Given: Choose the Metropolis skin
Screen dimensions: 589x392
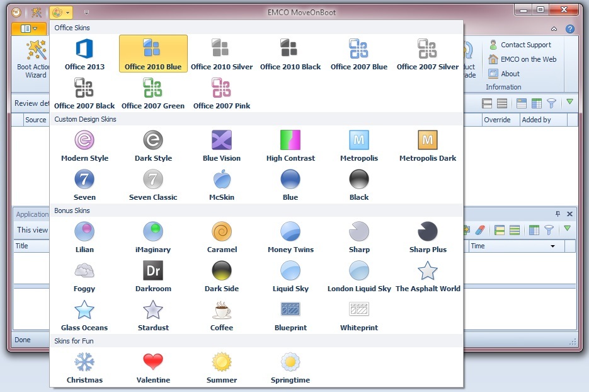Looking at the screenshot, I should [359, 146].
